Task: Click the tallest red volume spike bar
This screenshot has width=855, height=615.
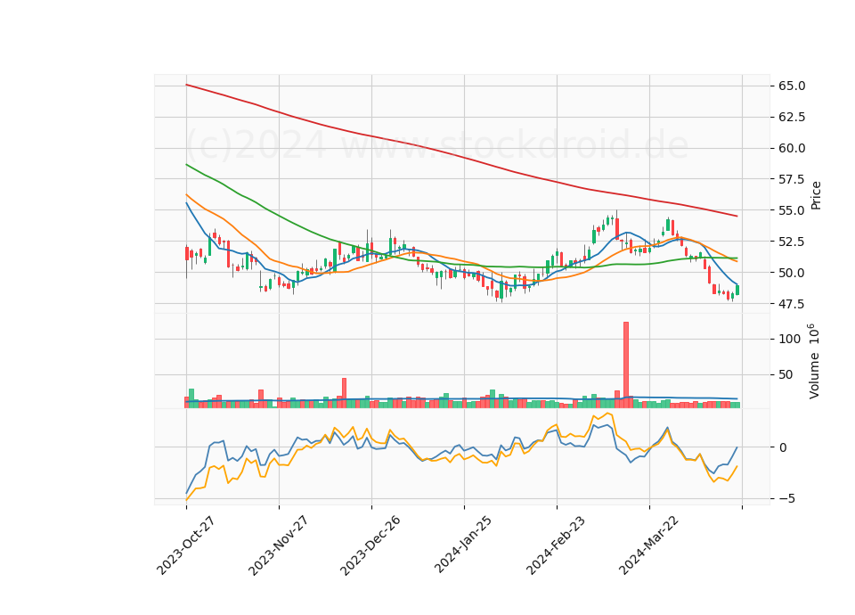Action: click(x=626, y=365)
